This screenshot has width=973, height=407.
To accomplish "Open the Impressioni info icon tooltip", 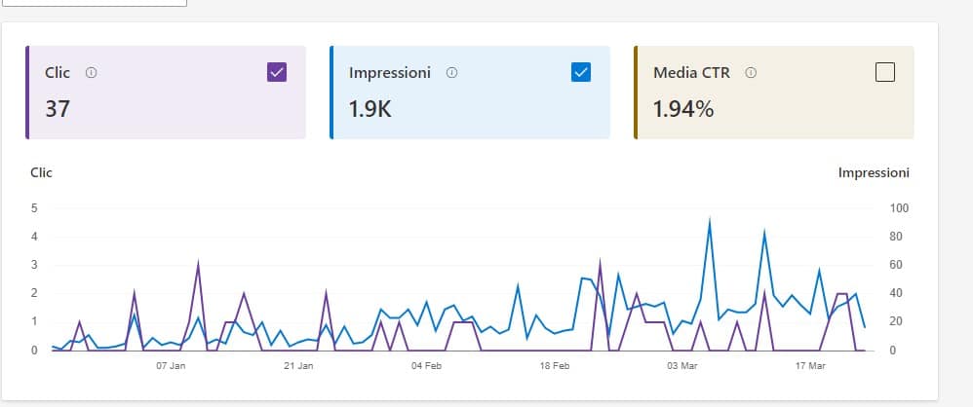I will [451, 72].
